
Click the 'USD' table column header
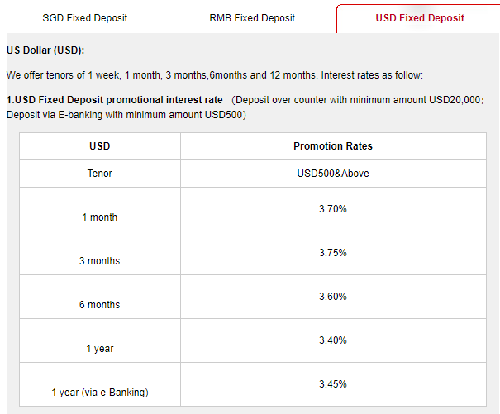(100, 146)
